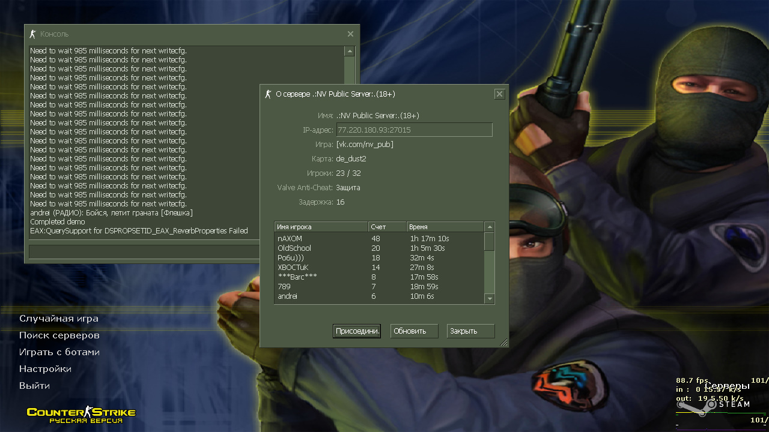
Task: Sort the player list by Время column
Action: 445,227
